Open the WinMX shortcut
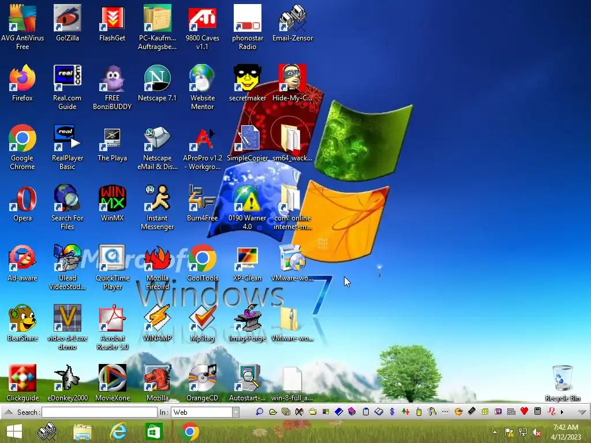The image size is (591, 443). pos(113,202)
